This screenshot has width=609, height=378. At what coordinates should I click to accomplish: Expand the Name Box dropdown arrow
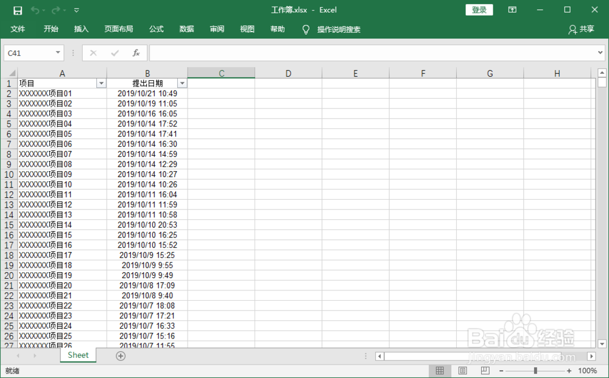(58, 52)
